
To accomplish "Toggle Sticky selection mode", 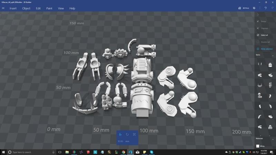I will click(265, 49).
